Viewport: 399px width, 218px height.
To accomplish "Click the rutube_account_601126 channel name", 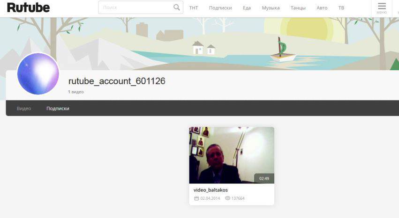I will [x=117, y=81].
